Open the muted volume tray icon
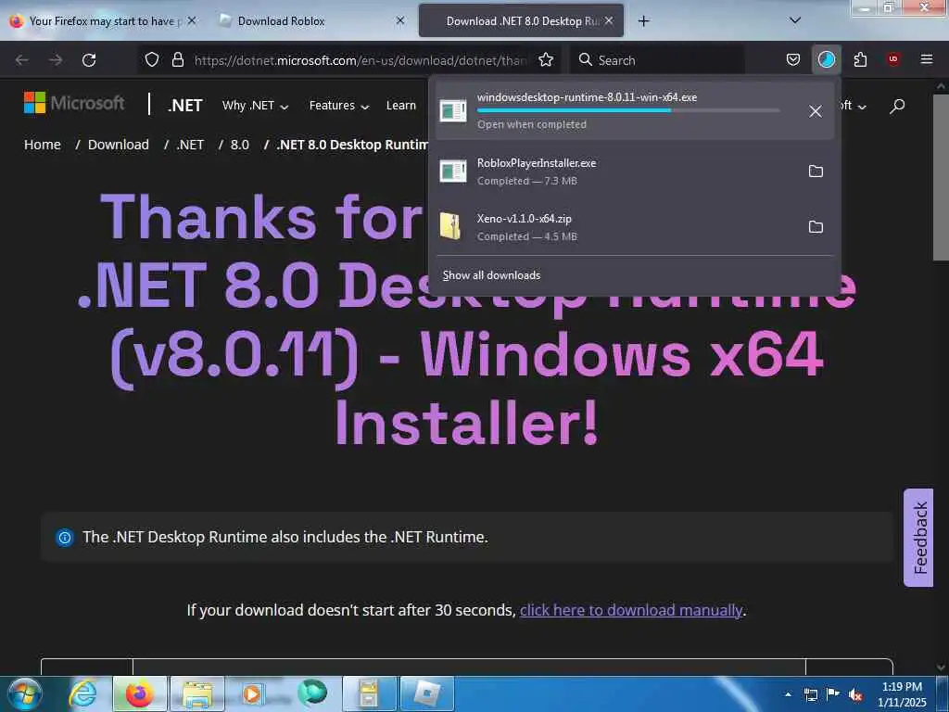 point(855,695)
